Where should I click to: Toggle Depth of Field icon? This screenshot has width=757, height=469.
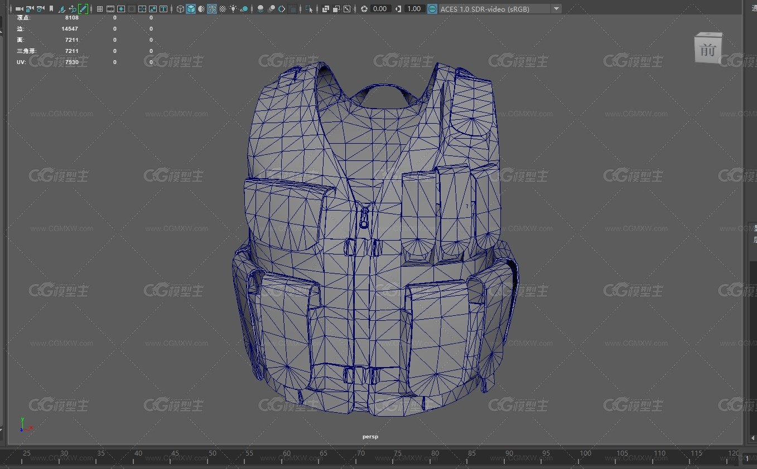click(292, 9)
